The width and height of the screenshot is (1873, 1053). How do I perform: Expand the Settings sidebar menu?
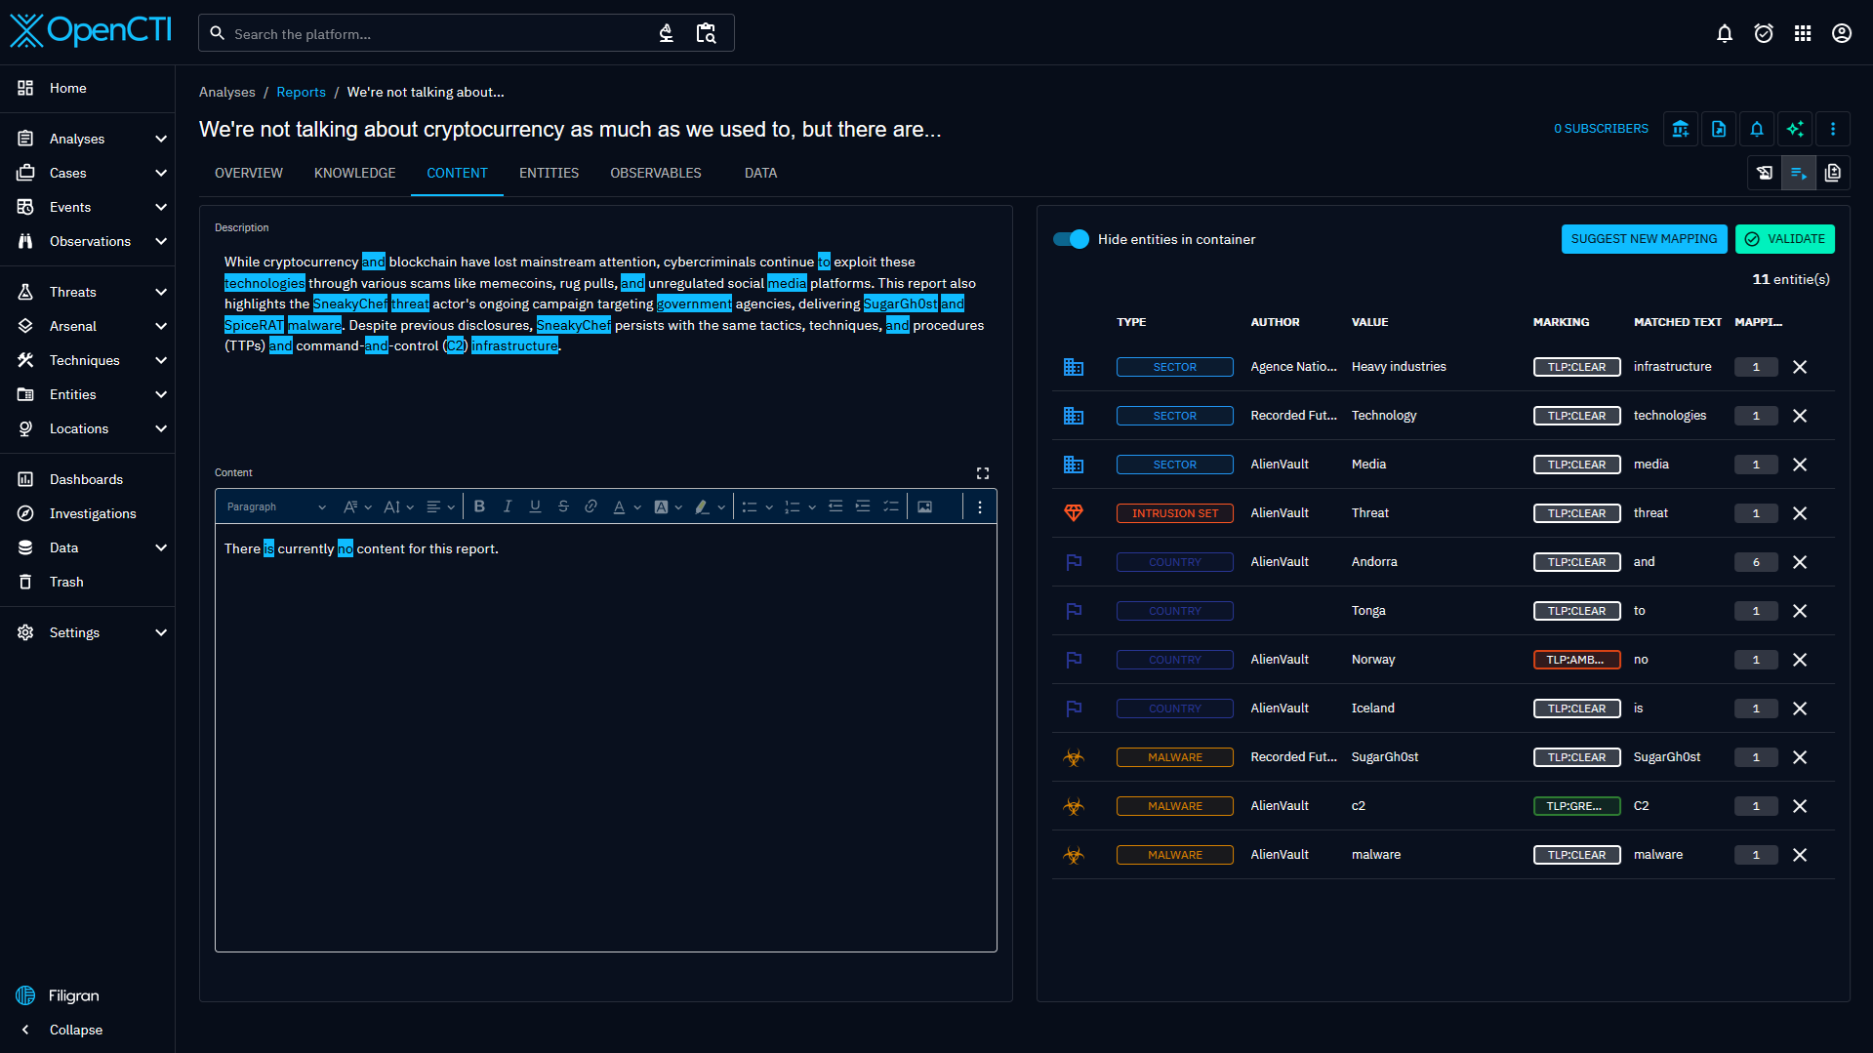click(161, 632)
